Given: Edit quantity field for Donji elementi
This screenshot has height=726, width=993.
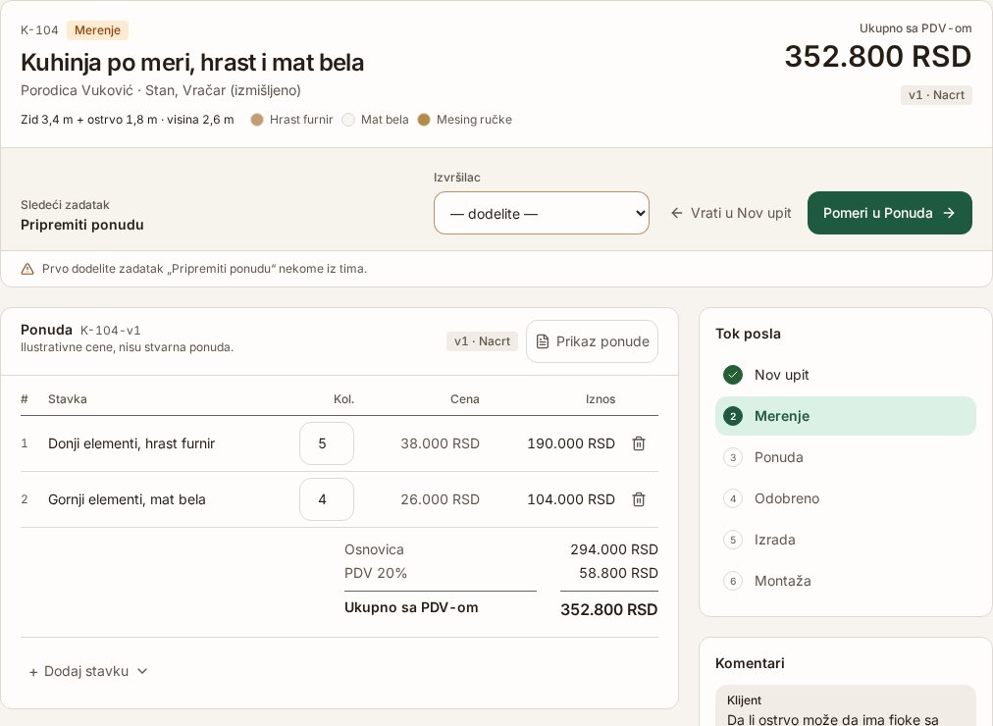Looking at the screenshot, I should 327,443.
